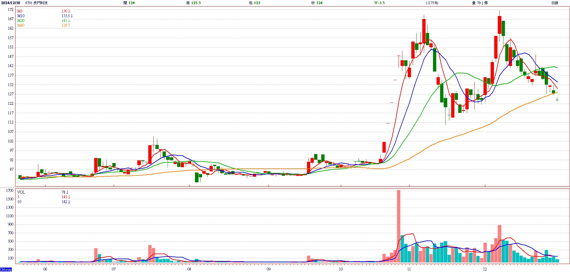
Task: Click the orange M60 legend entry
Action: [21, 26]
